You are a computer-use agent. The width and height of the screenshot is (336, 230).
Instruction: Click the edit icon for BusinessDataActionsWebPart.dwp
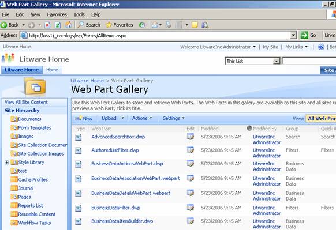191,164
